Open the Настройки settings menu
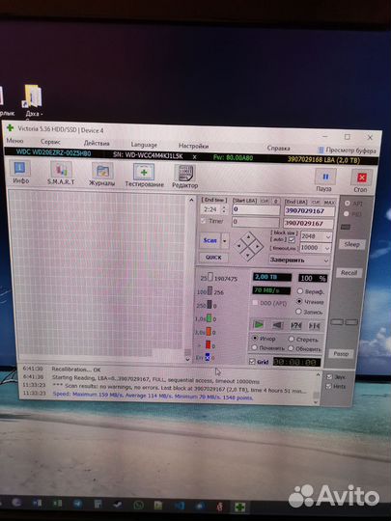Viewport: 391px width, 521px height. [x=193, y=146]
